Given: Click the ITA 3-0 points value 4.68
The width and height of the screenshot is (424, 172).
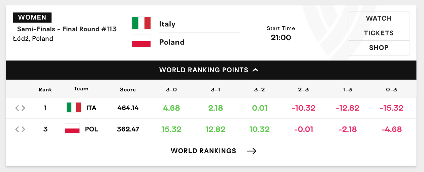Looking at the screenshot, I should click(x=171, y=108).
